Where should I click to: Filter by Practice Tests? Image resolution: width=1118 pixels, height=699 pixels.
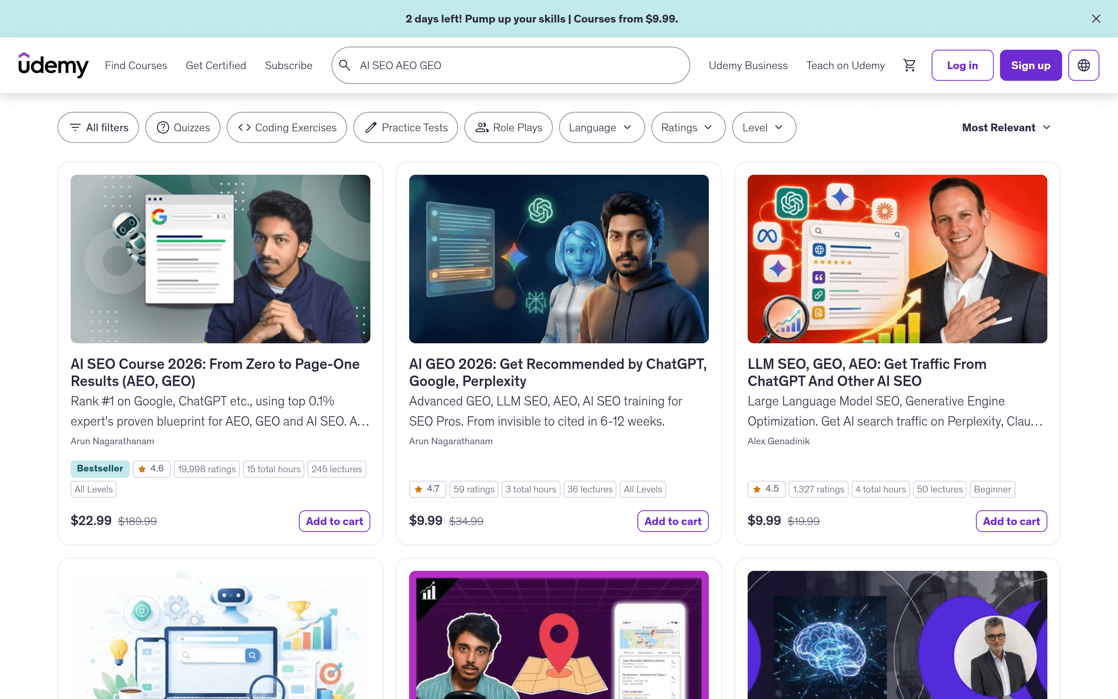405,127
